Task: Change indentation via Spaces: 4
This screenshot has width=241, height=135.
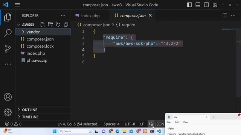Action: (x=111, y=124)
